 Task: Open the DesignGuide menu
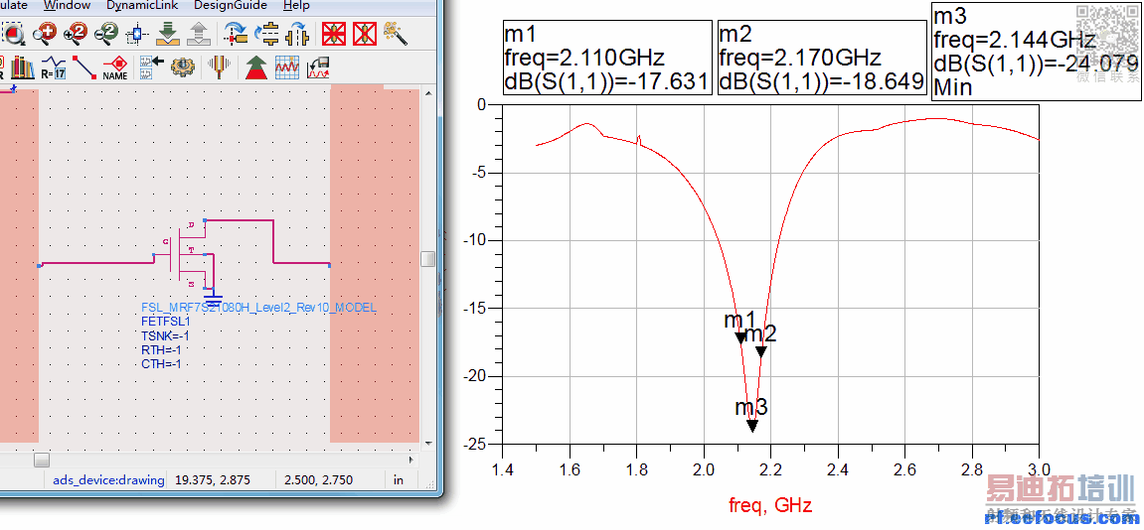(x=231, y=5)
